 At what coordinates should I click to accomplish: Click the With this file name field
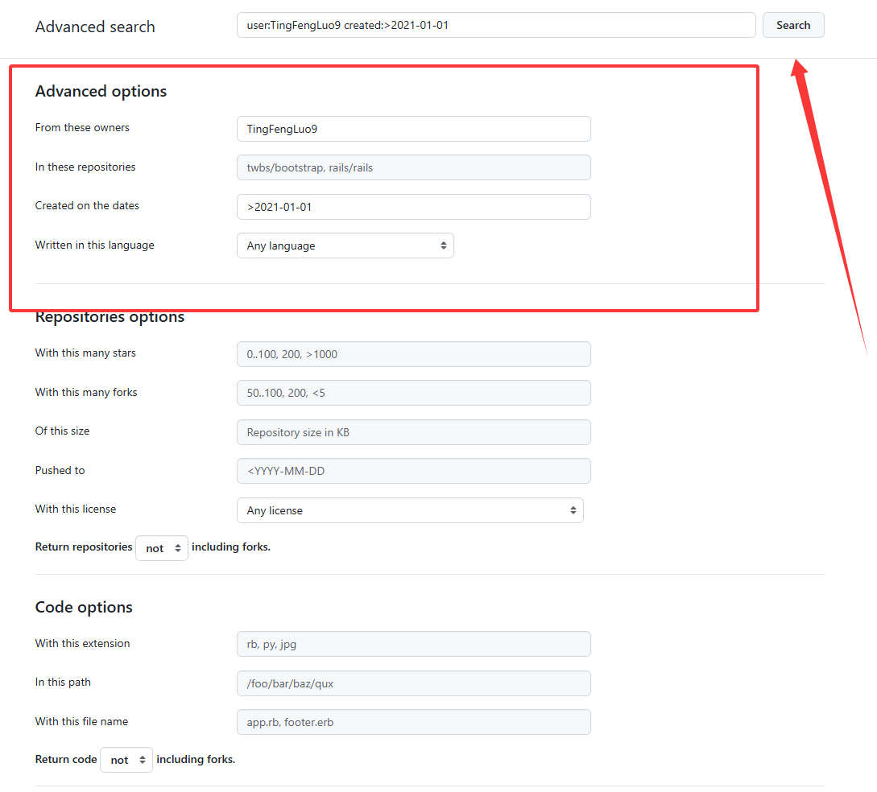pos(413,722)
